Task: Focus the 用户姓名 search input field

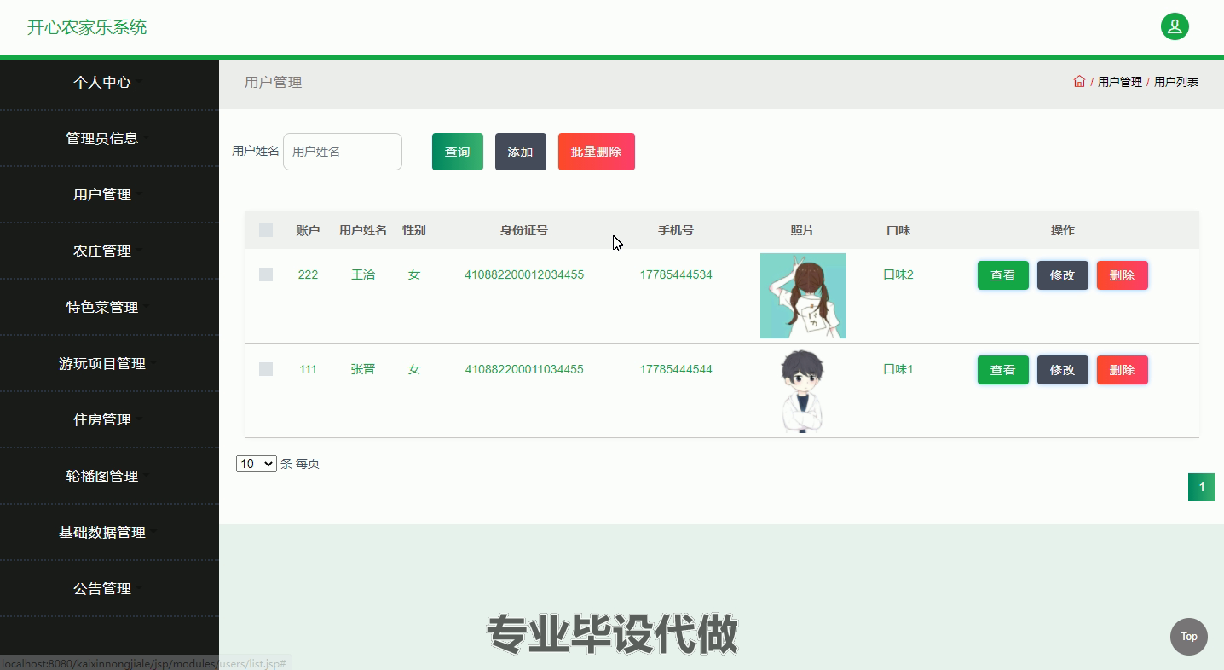Action: coord(343,152)
